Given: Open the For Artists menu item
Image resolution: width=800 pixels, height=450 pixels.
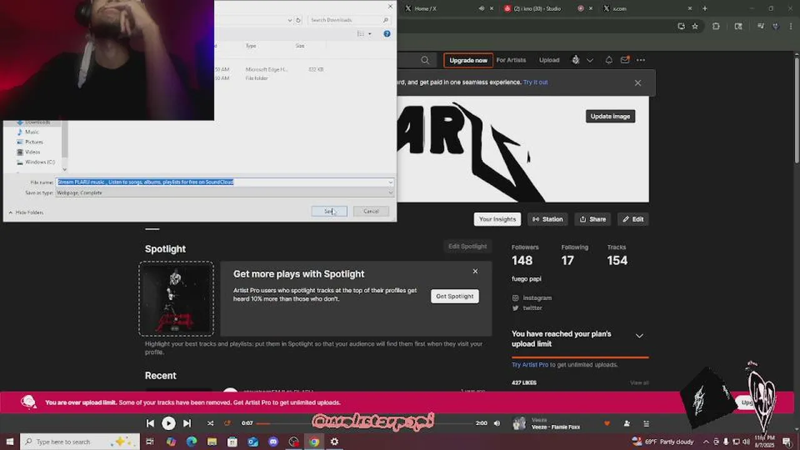Looking at the screenshot, I should click(511, 61).
